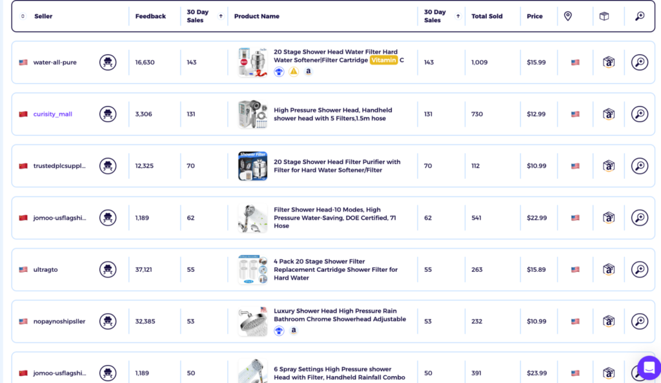Click the Seller column header
Viewport: 661px width, 383px height.
(x=43, y=16)
